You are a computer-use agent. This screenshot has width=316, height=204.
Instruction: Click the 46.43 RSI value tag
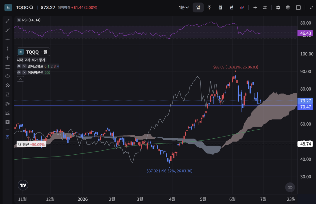(305, 33)
